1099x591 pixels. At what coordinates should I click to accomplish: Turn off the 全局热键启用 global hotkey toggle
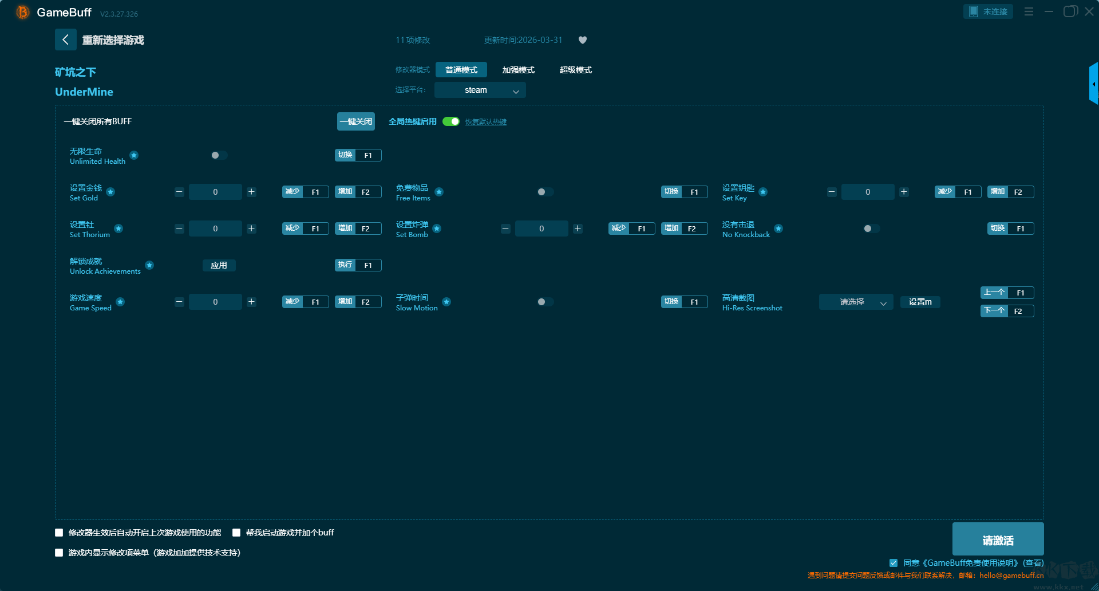point(451,121)
